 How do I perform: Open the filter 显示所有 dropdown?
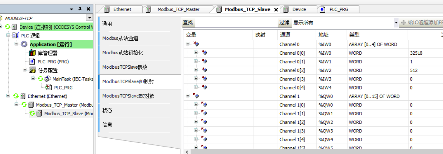(x=396, y=23)
